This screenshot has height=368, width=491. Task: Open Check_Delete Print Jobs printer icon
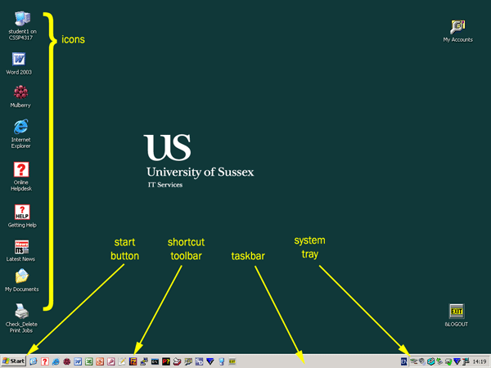tap(21, 318)
